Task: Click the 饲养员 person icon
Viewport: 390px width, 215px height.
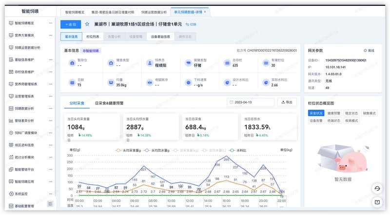Action: coord(150,63)
